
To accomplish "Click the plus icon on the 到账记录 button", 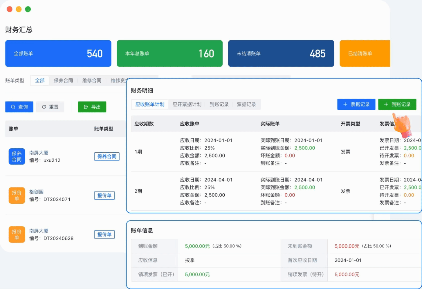I will (x=386, y=104).
